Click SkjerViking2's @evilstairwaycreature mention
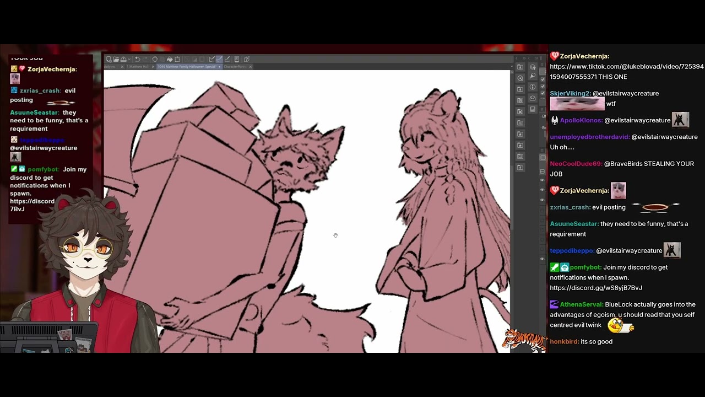 click(626, 93)
